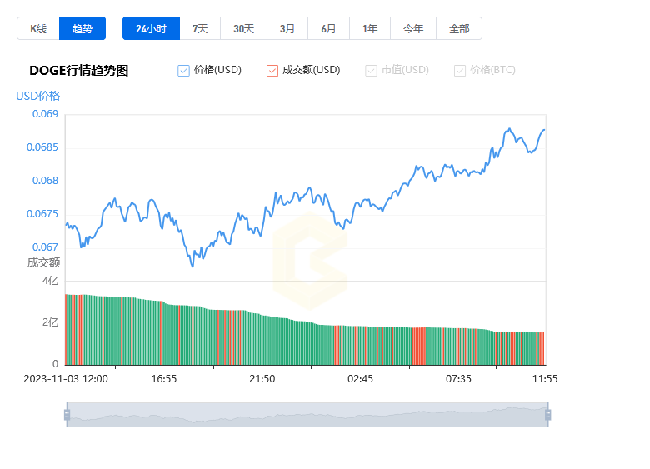Switch to the K线 chart view
The width and height of the screenshot is (650, 469).
(38, 28)
